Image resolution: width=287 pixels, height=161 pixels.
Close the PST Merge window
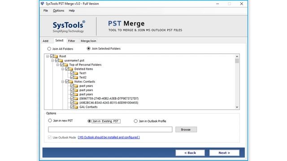point(242,4)
